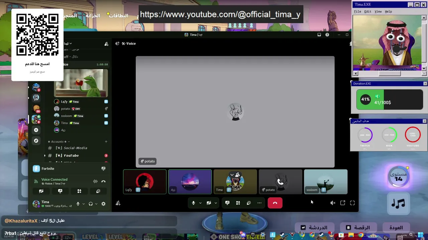
Task: Click the Twitch followers goal ring
Action: coord(365,135)
